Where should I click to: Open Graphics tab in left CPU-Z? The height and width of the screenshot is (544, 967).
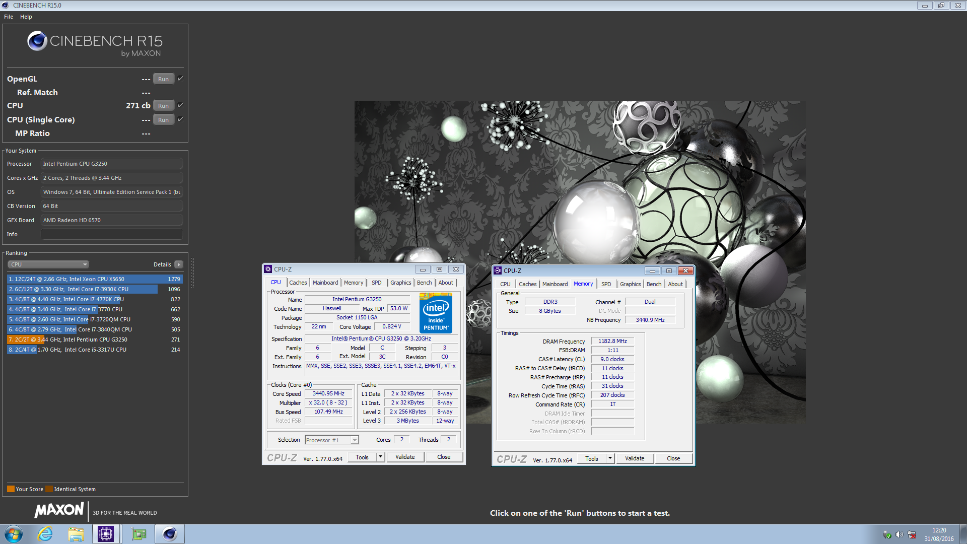(x=401, y=283)
